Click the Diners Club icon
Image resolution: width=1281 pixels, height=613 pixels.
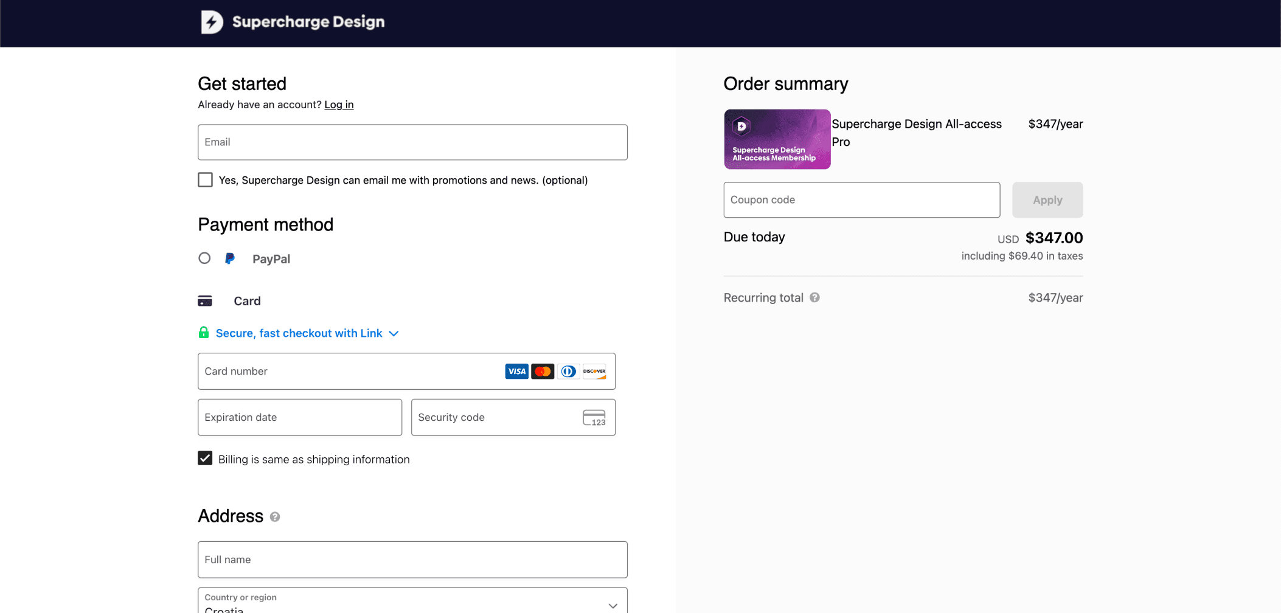click(568, 371)
